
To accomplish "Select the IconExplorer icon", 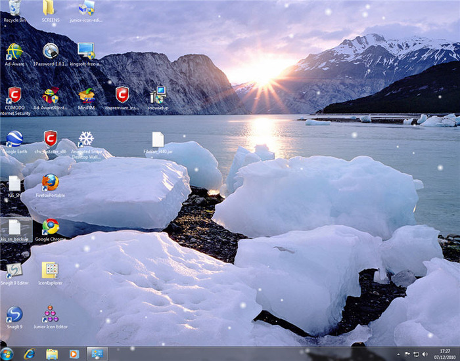I will pyautogui.click(x=50, y=270).
